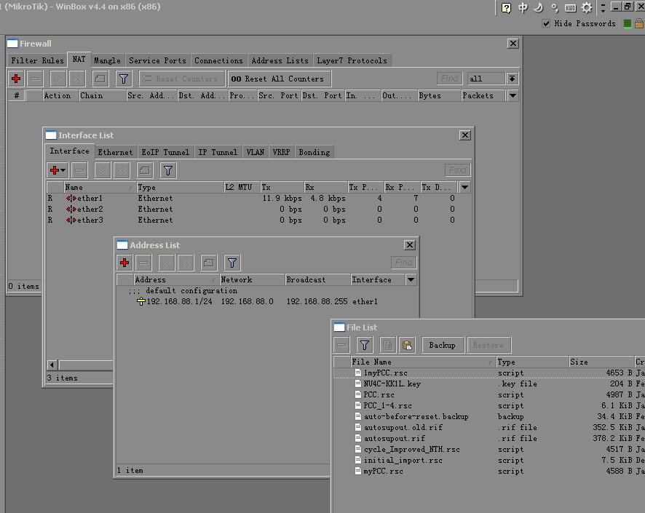This screenshot has width=645, height=513.
Task: Copy file with File List copy icon
Action: (x=387, y=346)
